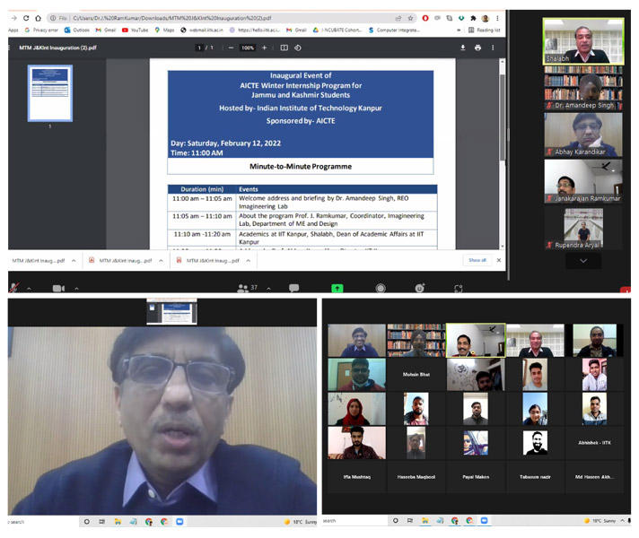Unmute the Zoom microphone
Screen dimensions: 639x538
tap(13, 288)
